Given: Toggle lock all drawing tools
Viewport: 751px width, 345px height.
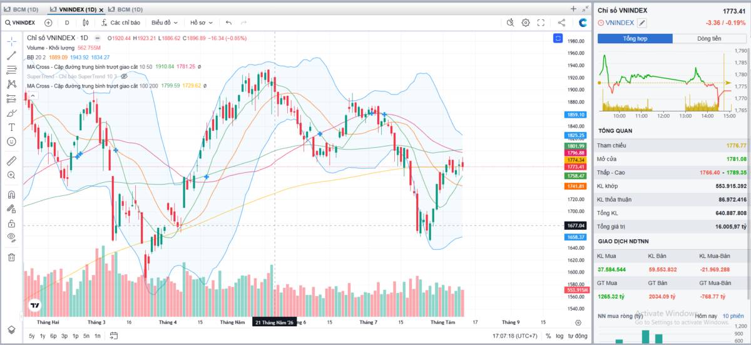Looking at the screenshot, I should 11,223.
